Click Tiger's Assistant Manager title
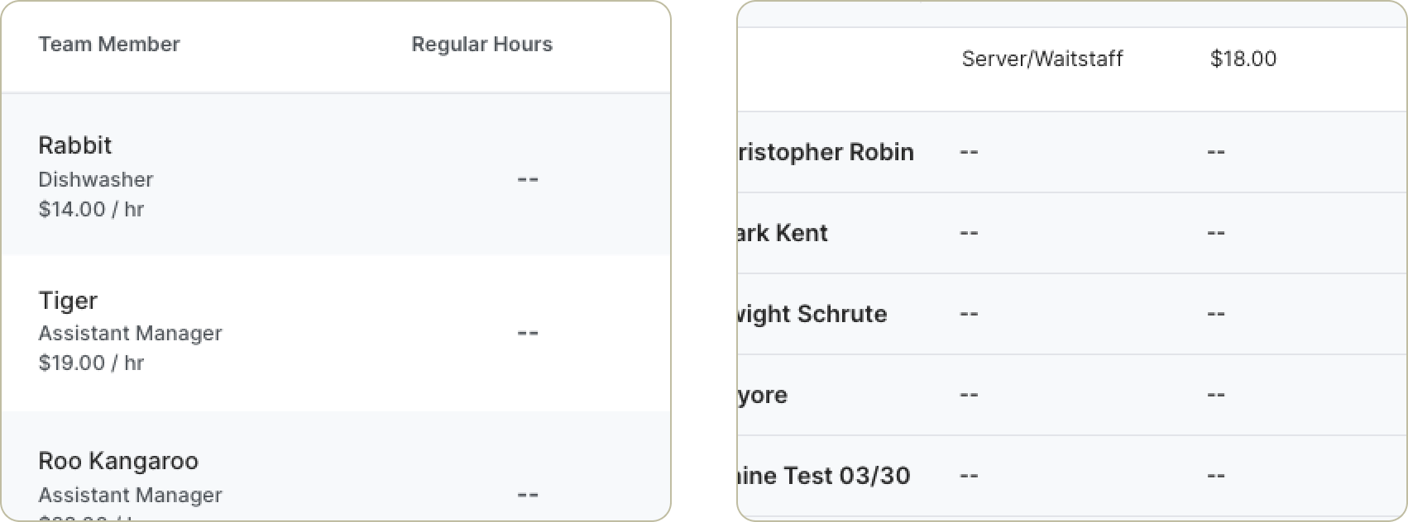Screen dimensions: 1408x522 132,334
